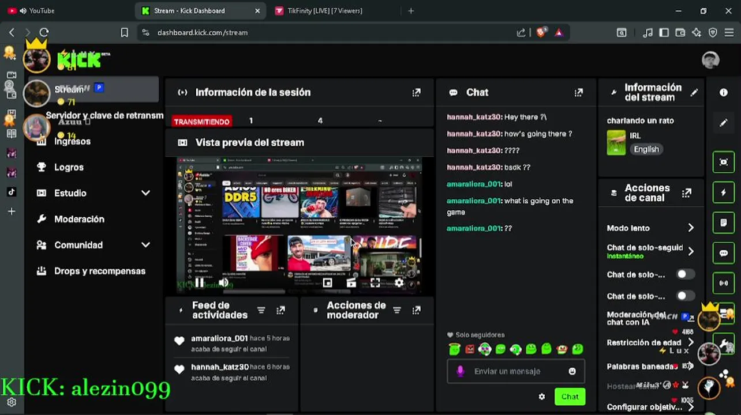The image size is (741, 415).
Task: Open Brave Rewards triangle icon
Action: tap(559, 33)
